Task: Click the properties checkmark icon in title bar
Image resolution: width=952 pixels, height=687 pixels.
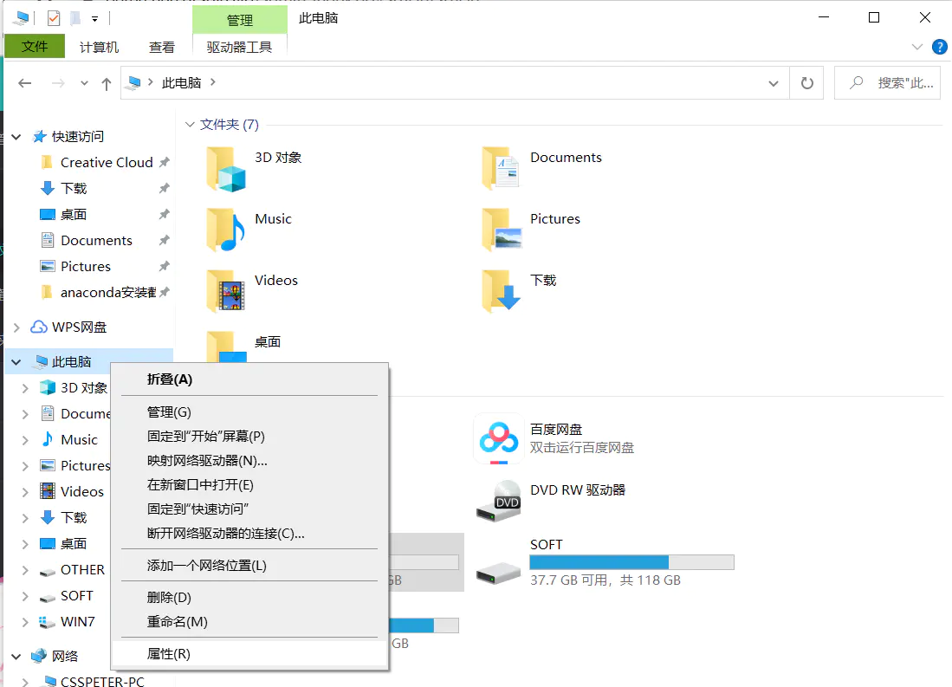Action: pyautogui.click(x=54, y=18)
